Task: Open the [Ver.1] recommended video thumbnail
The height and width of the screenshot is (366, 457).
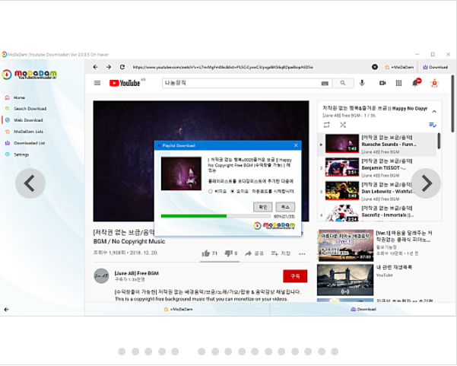Action: pos(345,245)
